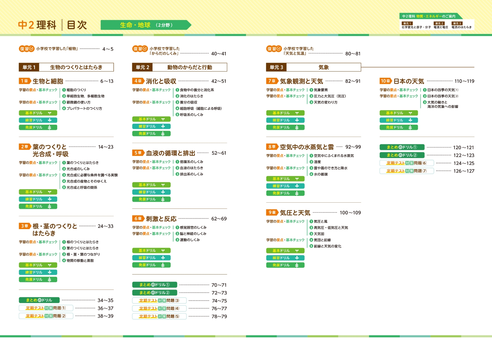Select the 単元1 生物のつくりとはたらき heading
Screen dimensions: 492x347
(66, 67)
